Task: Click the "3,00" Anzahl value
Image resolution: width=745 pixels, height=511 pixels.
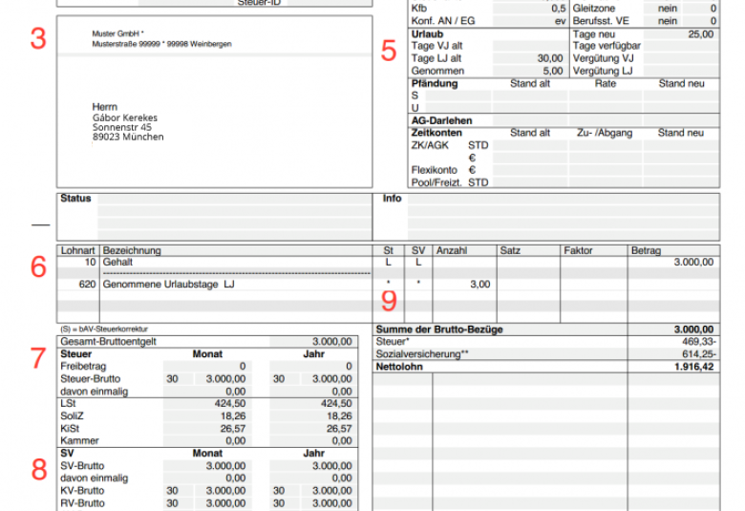Action: (479, 285)
